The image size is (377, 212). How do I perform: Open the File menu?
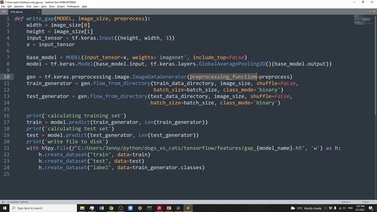tap(3, 6)
